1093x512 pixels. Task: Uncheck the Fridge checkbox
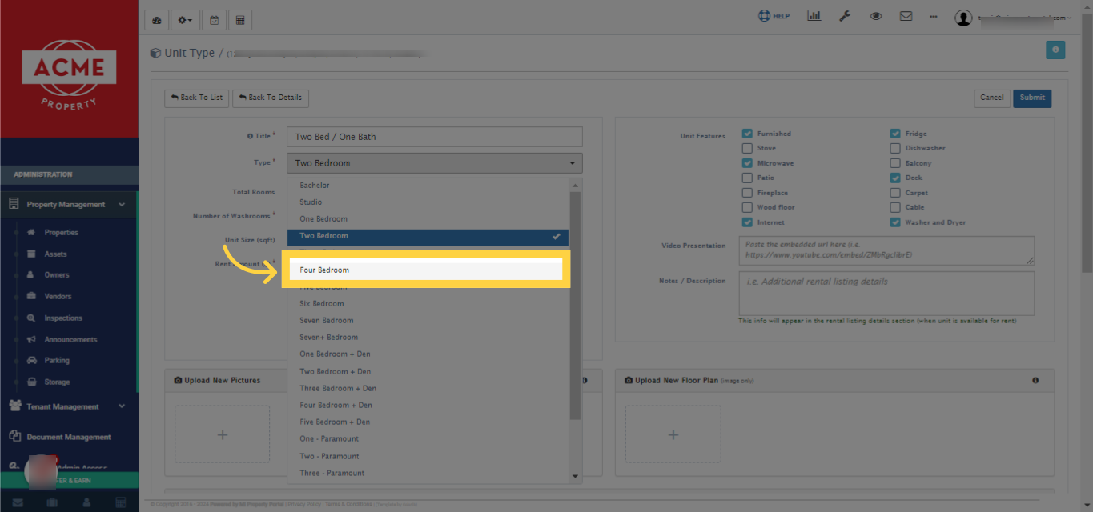895,134
